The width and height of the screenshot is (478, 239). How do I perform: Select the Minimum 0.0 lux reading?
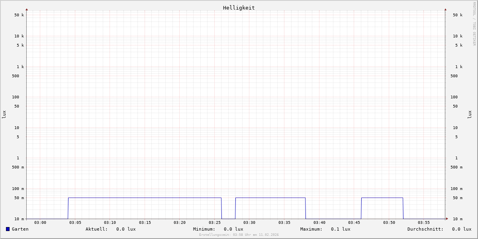pos(233,229)
